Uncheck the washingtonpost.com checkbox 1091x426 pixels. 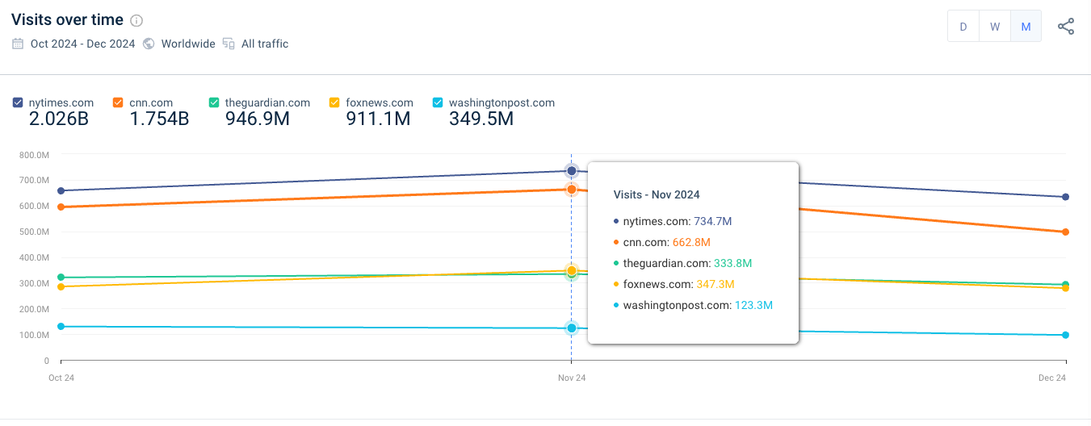pyautogui.click(x=438, y=102)
